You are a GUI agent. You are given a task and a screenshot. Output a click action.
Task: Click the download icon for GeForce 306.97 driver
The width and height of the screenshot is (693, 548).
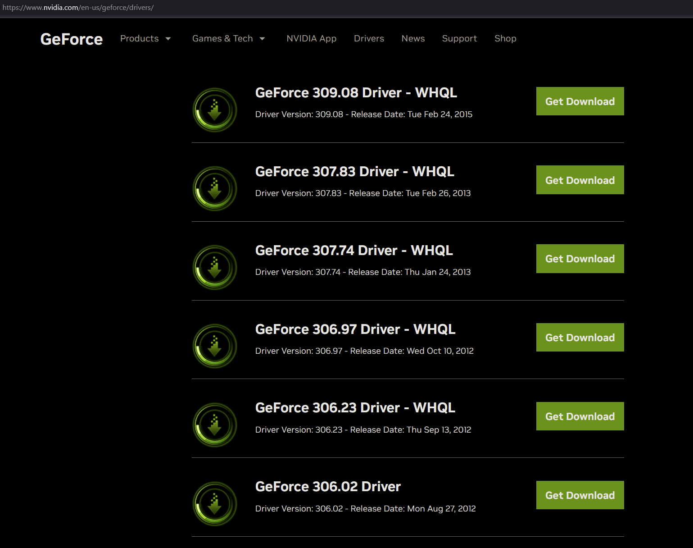[x=215, y=346]
